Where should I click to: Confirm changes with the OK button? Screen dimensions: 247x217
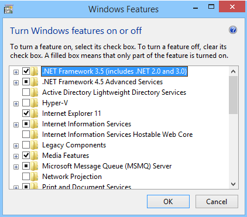[168, 202]
